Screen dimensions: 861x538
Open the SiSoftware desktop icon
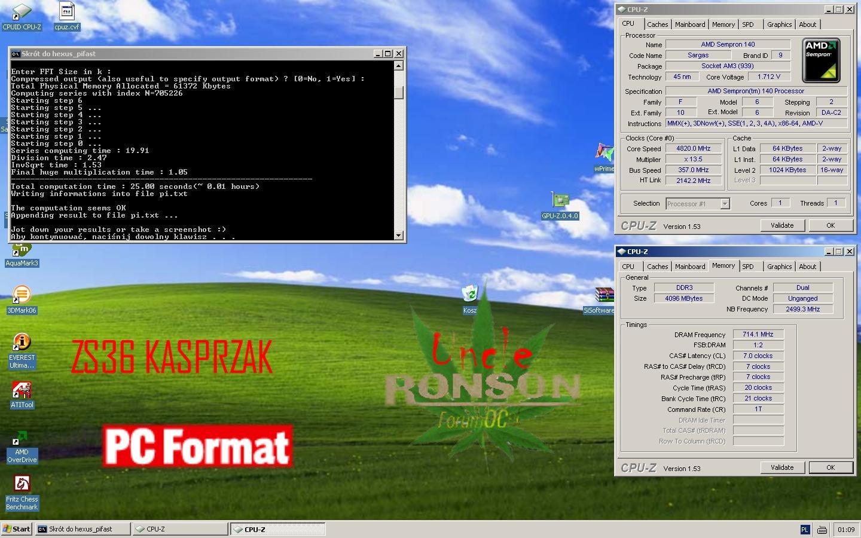pos(599,300)
